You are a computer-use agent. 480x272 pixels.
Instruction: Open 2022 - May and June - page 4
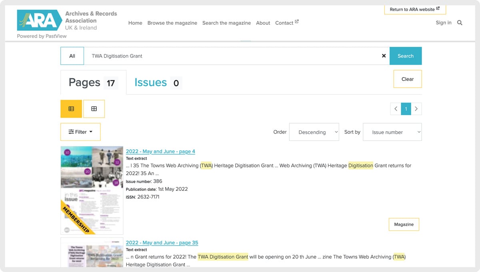click(x=160, y=151)
